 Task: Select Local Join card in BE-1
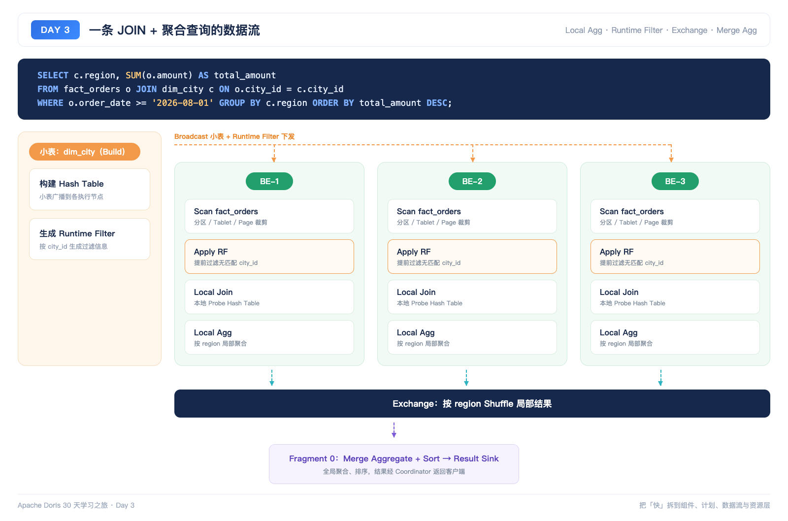pyautogui.click(x=269, y=297)
